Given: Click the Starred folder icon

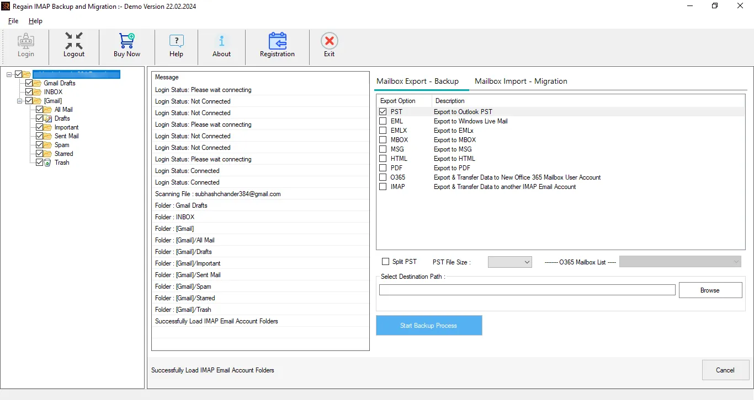Looking at the screenshot, I should (48, 154).
